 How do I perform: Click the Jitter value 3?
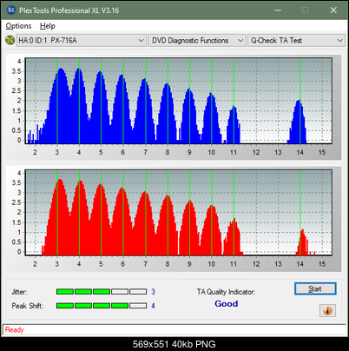click(153, 292)
